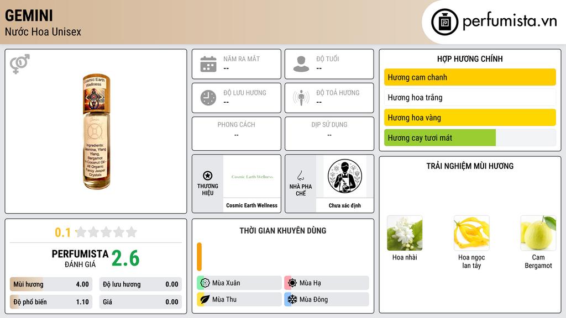Click the THỜI GIAN KHUYÊN DÙNG heading
566x318 pixels.
pos(282,230)
